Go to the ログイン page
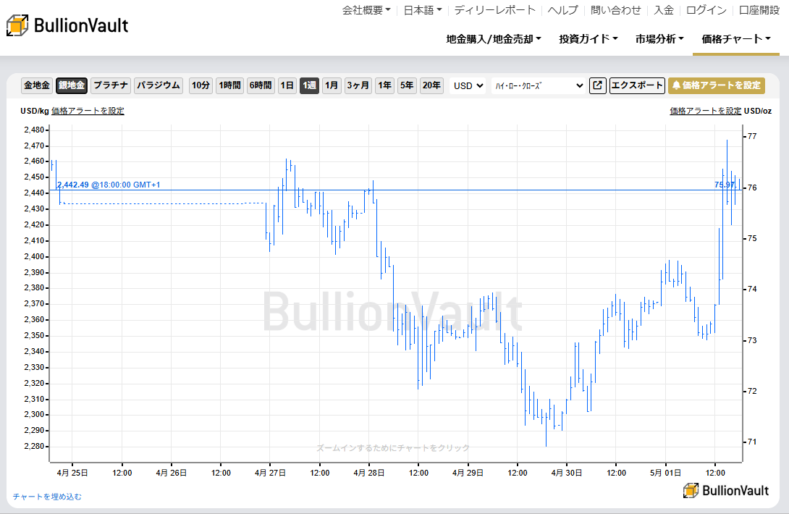 (x=706, y=10)
